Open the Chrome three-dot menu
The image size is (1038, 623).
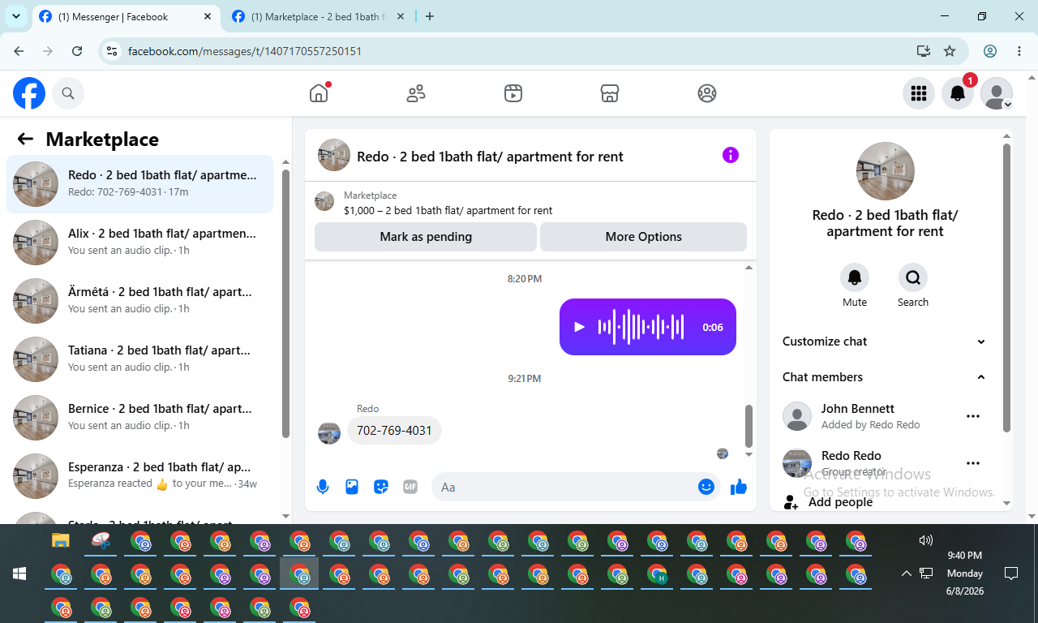1019,51
